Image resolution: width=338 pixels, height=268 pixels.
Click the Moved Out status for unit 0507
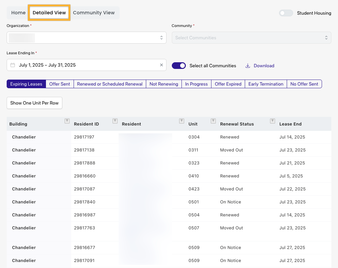tap(231, 228)
